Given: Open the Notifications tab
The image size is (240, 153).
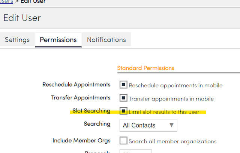Looking at the screenshot, I should pyautogui.click(x=106, y=40).
